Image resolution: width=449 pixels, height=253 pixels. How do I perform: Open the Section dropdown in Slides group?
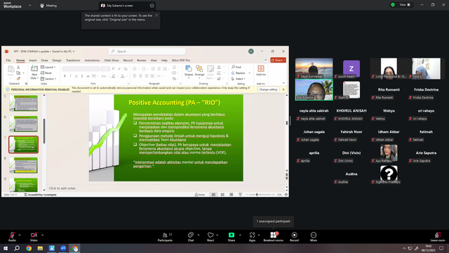(48, 79)
